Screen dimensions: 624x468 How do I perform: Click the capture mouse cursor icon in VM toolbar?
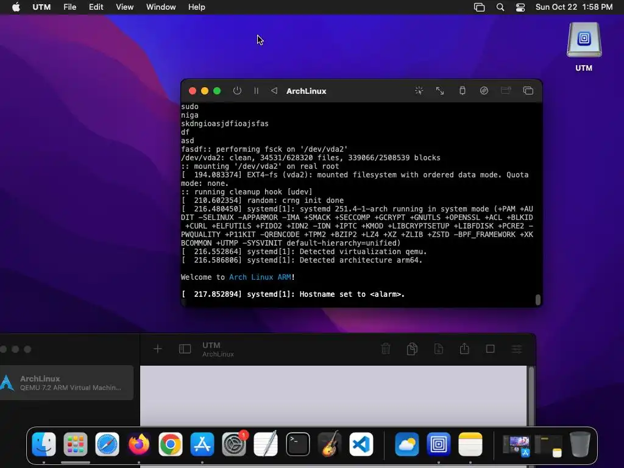click(419, 91)
